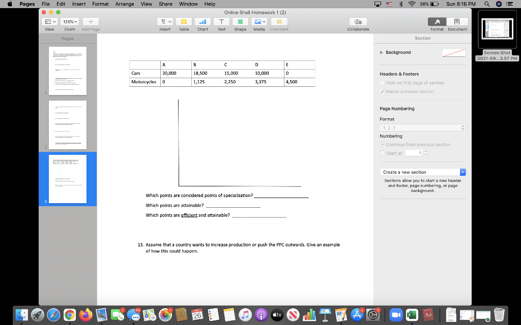Add a Comment using the toolbar icon
Image resolution: width=521 pixels, height=325 pixels.
pyautogui.click(x=278, y=22)
